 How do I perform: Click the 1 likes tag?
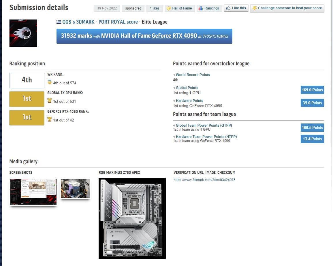point(155,8)
